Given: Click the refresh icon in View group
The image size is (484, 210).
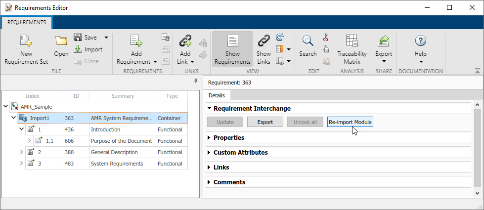Looking at the screenshot, I should [280, 37].
